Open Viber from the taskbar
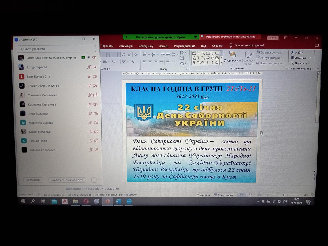328x246 pixels. tap(96, 201)
